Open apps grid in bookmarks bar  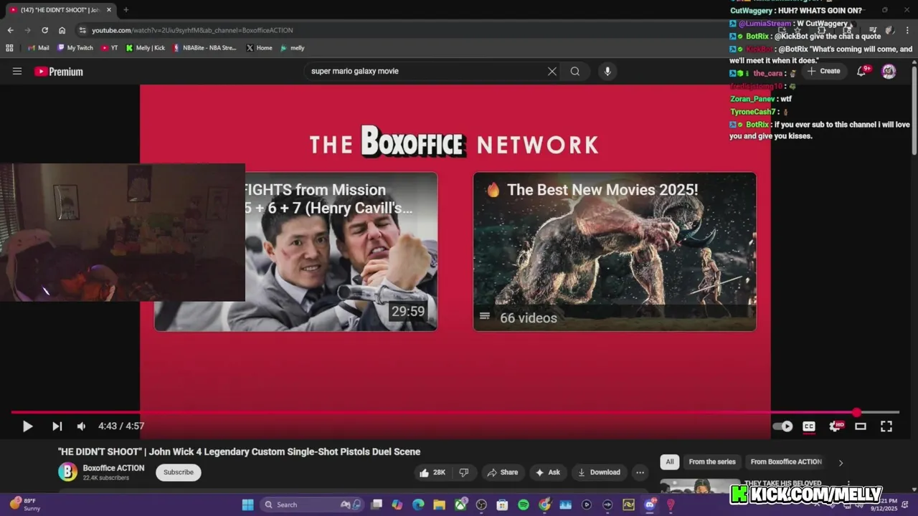(x=9, y=48)
